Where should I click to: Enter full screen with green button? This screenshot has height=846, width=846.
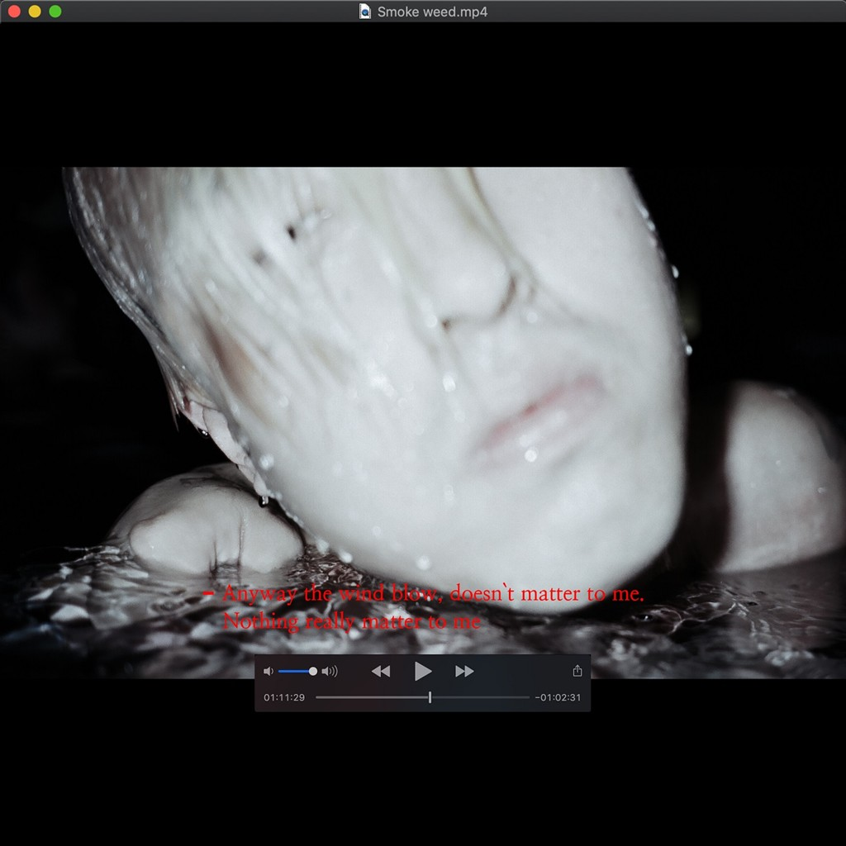tap(55, 12)
